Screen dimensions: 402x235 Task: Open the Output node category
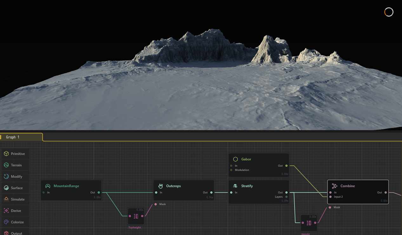coord(15,232)
